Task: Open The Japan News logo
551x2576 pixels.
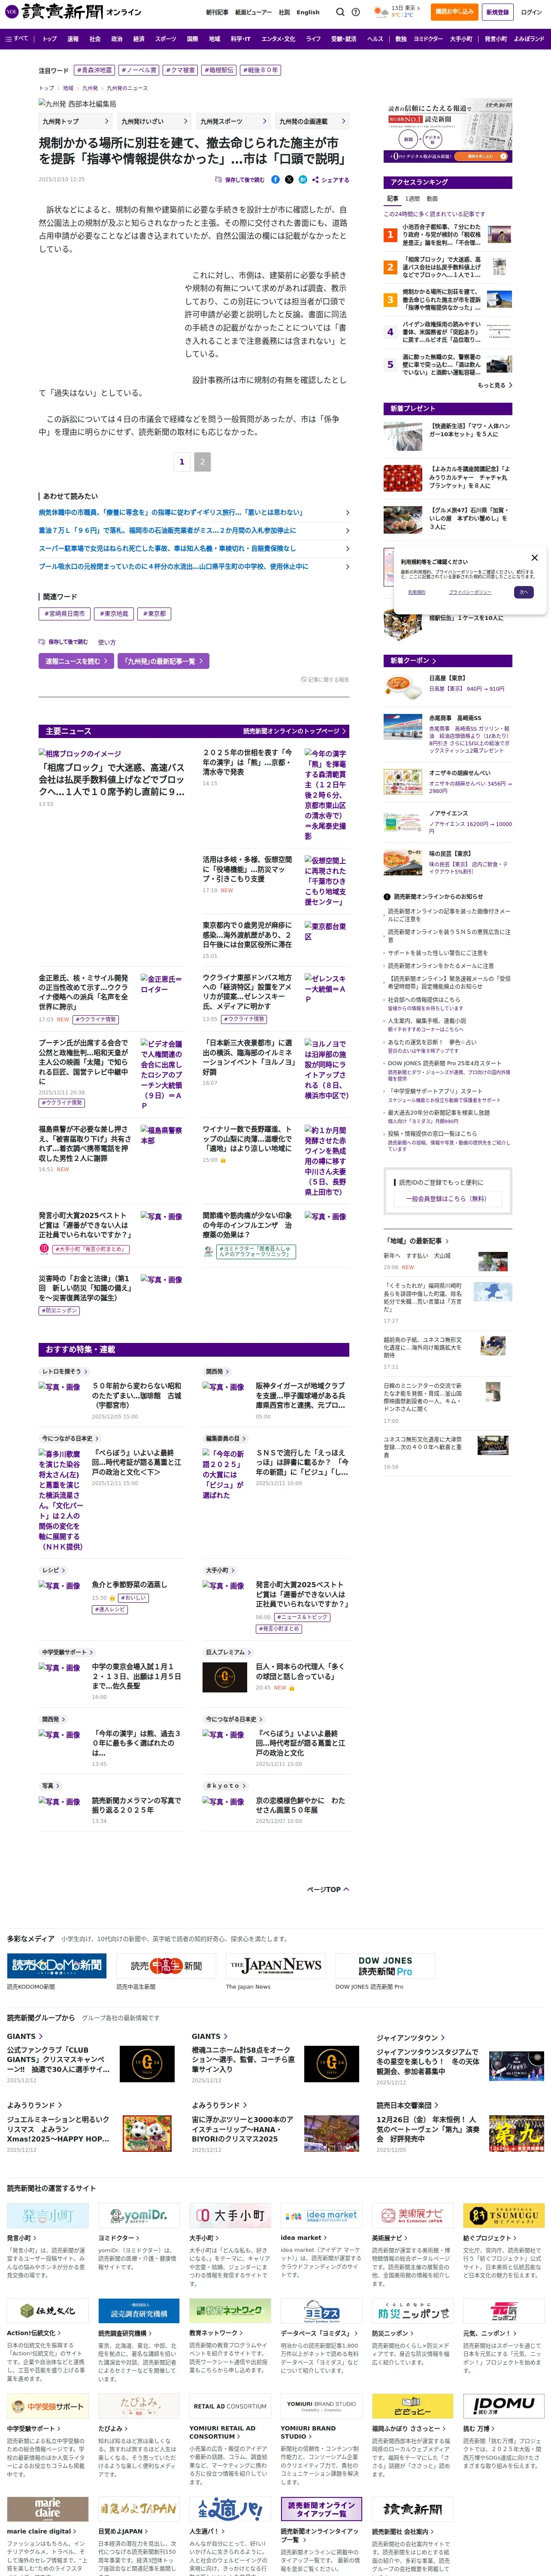Action: (275, 1965)
